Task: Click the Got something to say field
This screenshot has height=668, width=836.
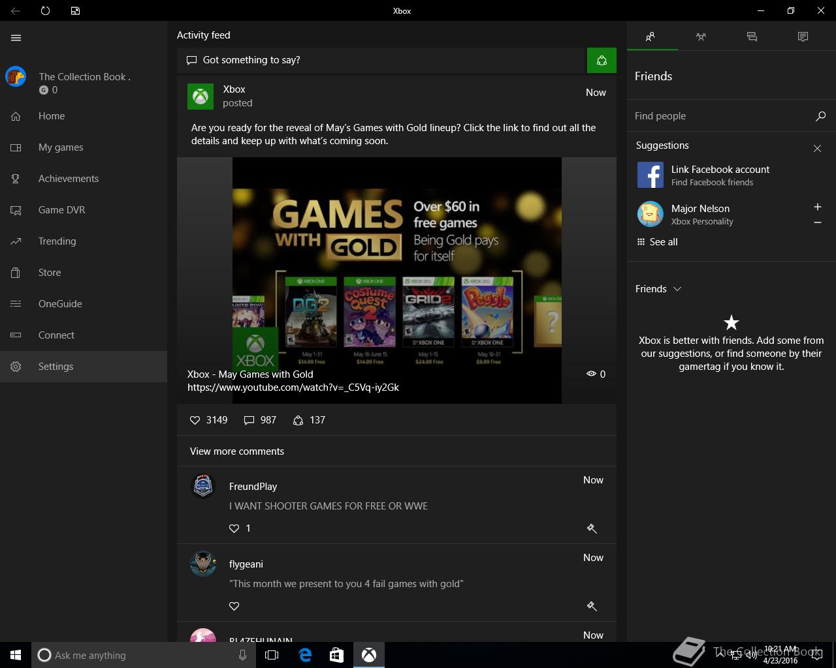Action: tap(381, 60)
